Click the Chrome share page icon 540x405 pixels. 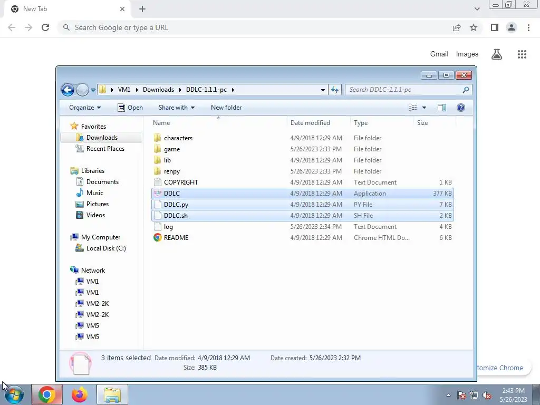click(x=457, y=27)
